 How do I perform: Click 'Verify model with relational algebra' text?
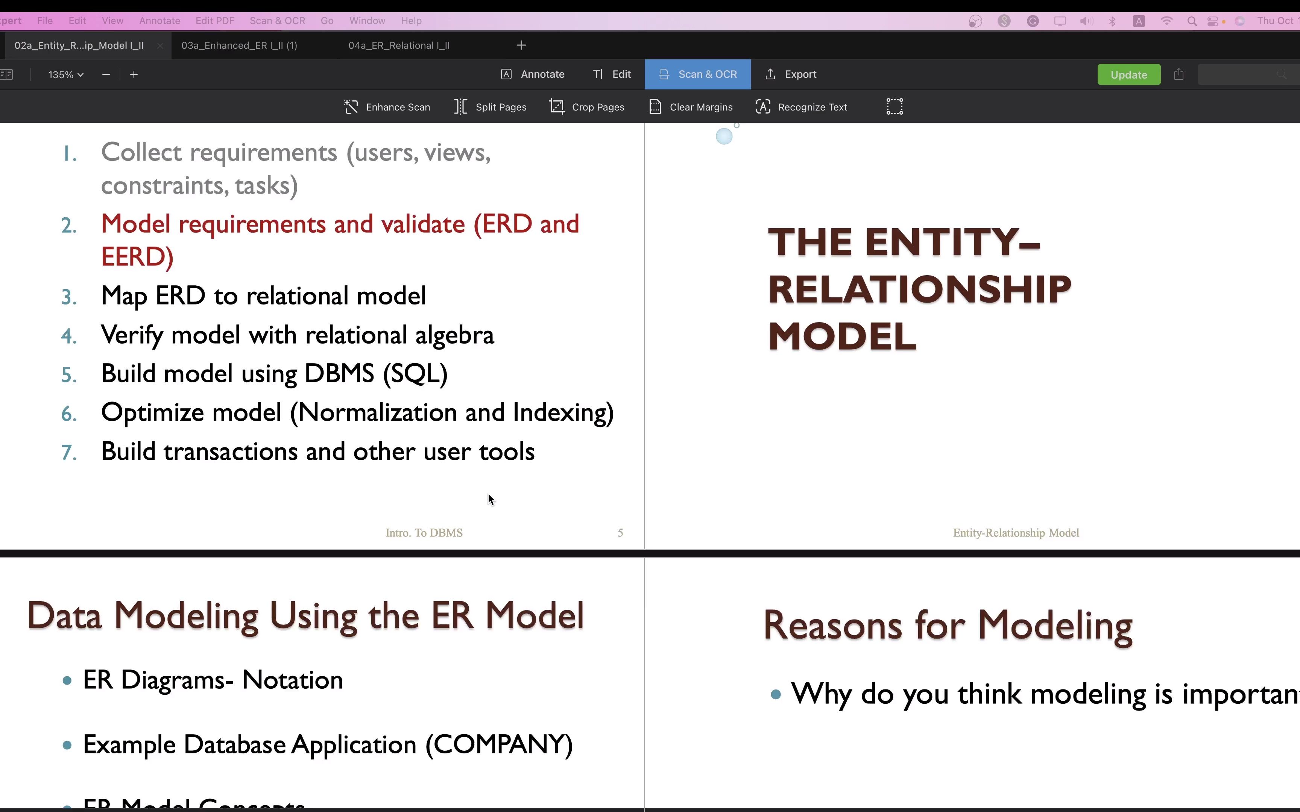click(x=298, y=335)
